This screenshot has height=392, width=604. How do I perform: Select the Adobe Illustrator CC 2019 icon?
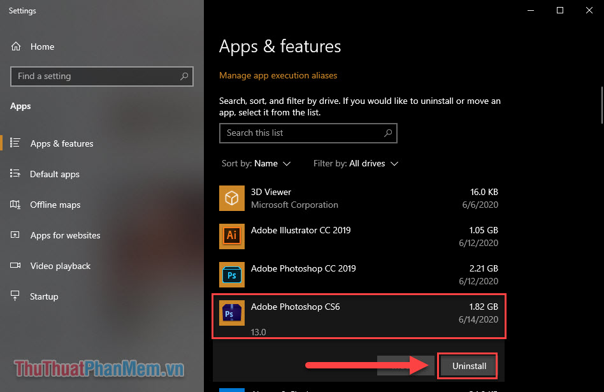point(231,236)
